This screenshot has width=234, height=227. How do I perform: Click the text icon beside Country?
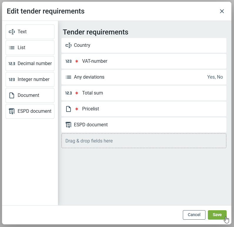click(68, 45)
